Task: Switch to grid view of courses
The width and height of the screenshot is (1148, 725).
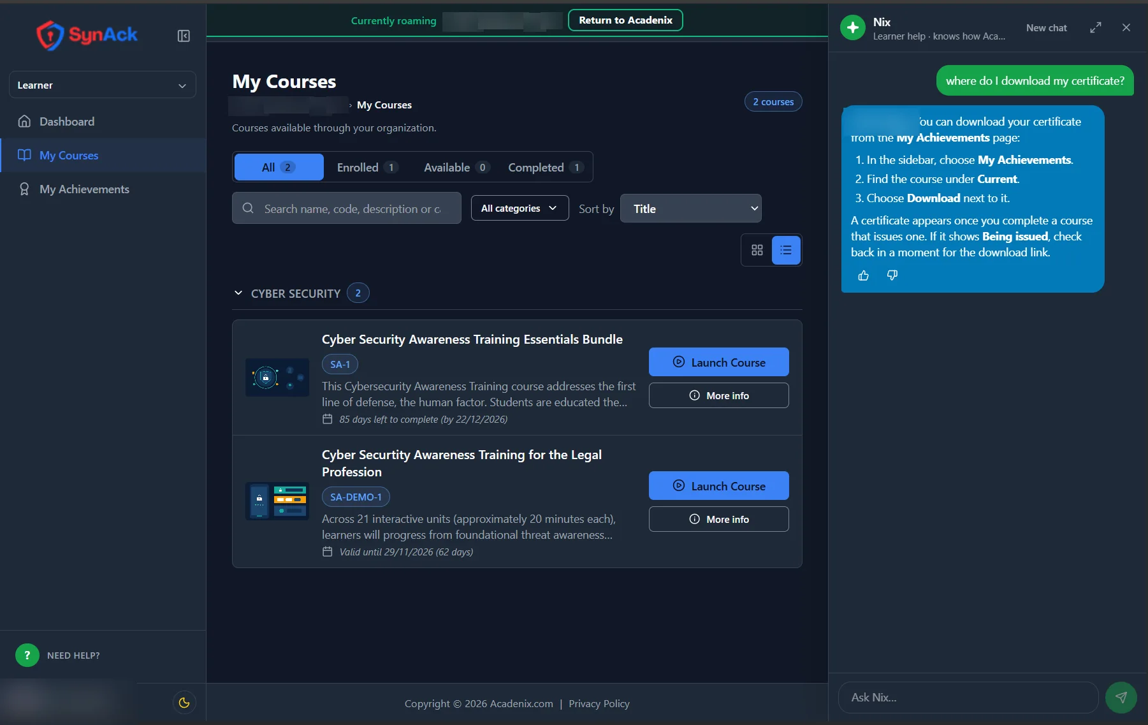Action: pyautogui.click(x=757, y=250)
